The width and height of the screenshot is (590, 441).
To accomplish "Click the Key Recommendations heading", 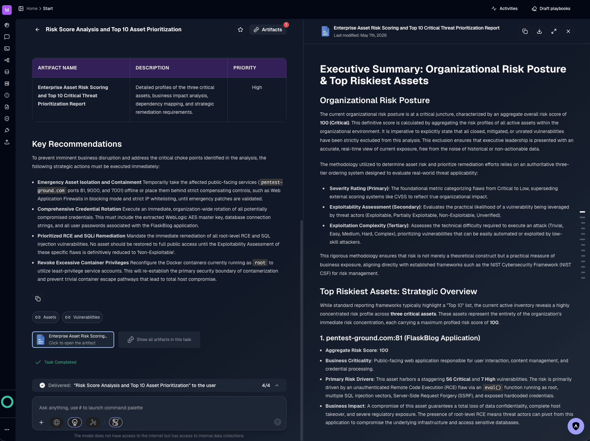I will click(77, 144).
